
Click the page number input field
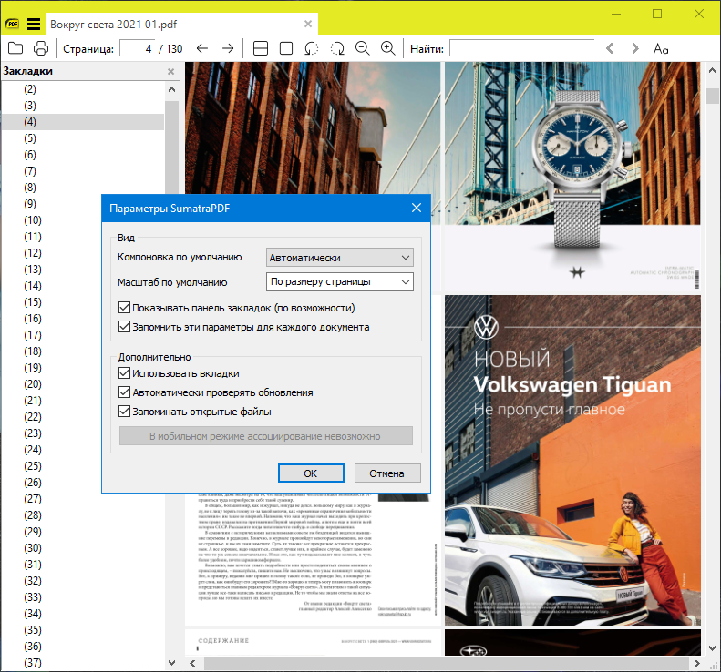pos(137,48)
